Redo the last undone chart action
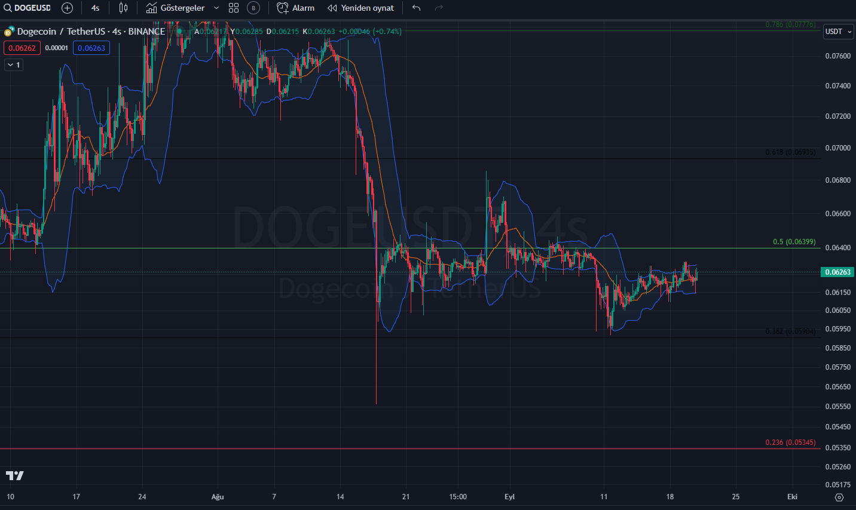Image resolution: width=856 pixels, height=510 pixels. tap(439, 8)
